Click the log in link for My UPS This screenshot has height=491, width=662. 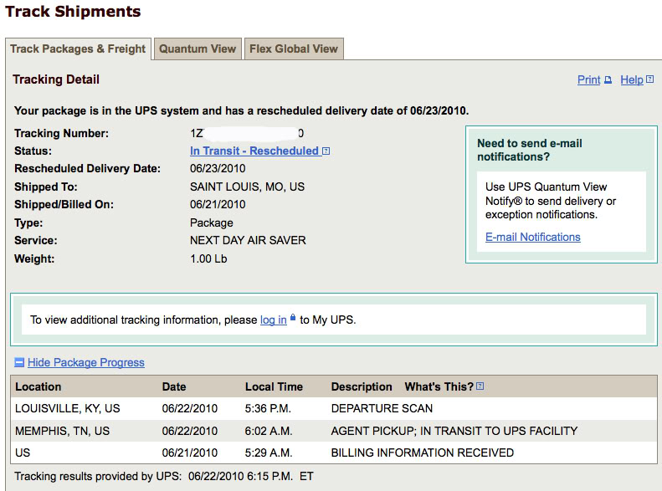coord(273,320)
